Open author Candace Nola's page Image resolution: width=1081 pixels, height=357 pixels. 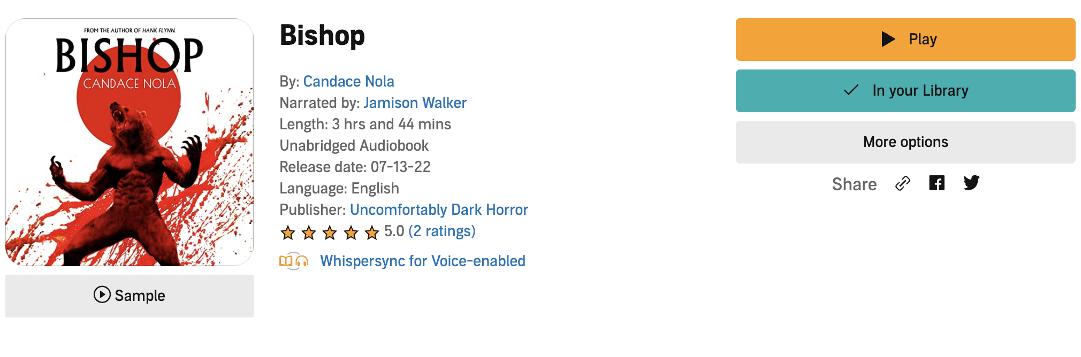[x=348, y=81]
